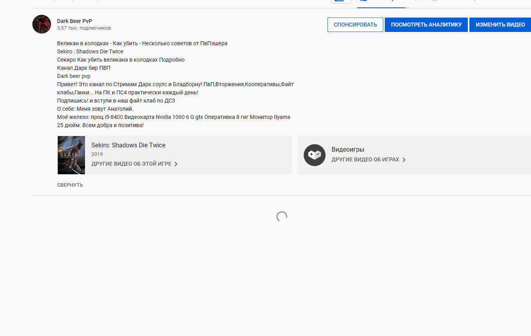
Task: Click the line 'Sekiro : Shadows Die Twice' in description
Action: coord(90,51)
